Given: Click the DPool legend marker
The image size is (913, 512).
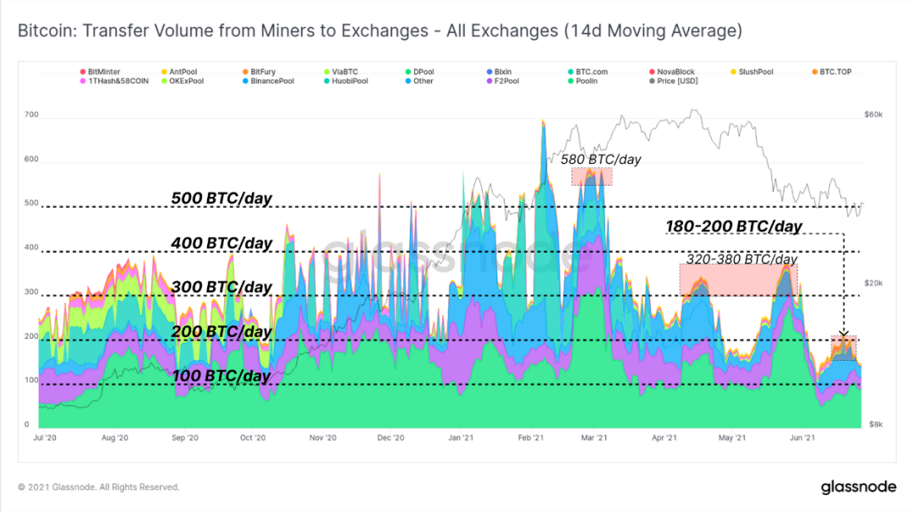Looking at the screenshot, I should [408, 72].
